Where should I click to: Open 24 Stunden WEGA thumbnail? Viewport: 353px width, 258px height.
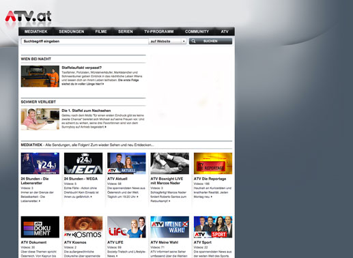click(83, 163)
